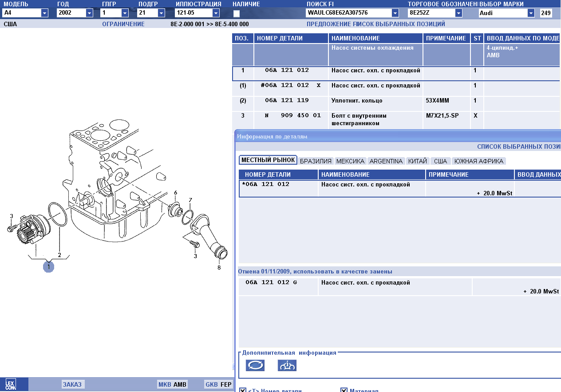
Task: Open the ПОИСК FI VIN dropdown arrow
Action: pyautogui.click(x=395, y=13)
